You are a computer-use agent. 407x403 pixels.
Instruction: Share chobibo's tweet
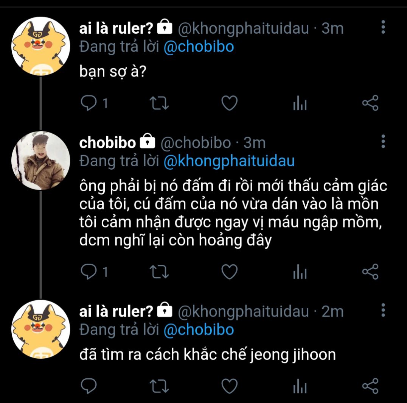pos(370,272)
